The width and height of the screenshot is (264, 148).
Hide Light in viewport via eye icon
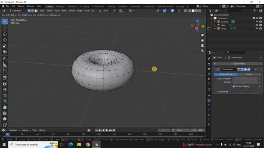tap(257, 25)
